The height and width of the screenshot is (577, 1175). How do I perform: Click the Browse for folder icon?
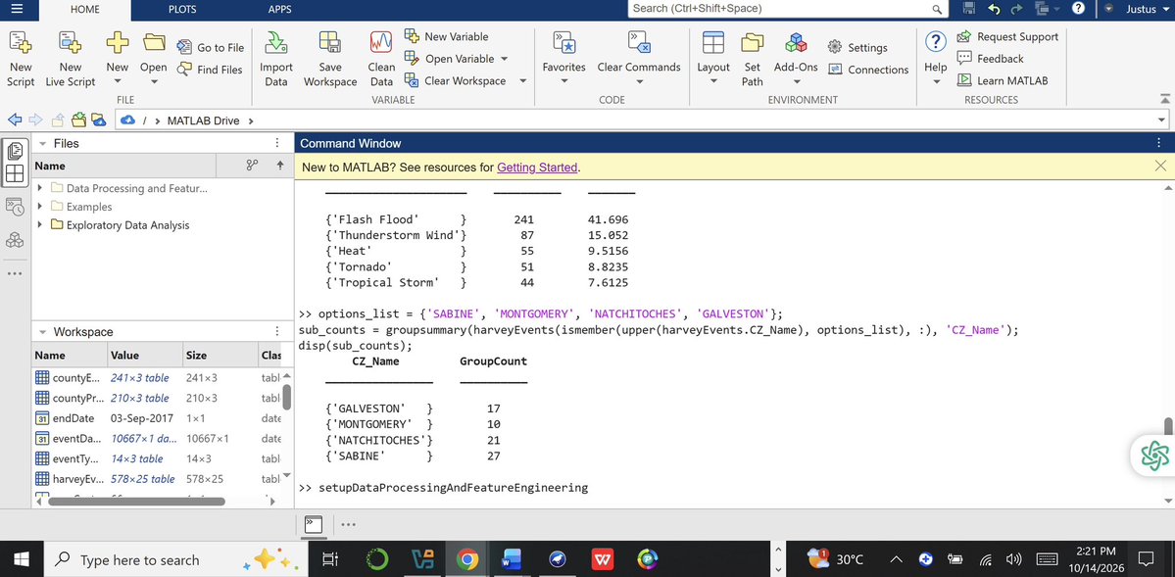pos(78,120)
